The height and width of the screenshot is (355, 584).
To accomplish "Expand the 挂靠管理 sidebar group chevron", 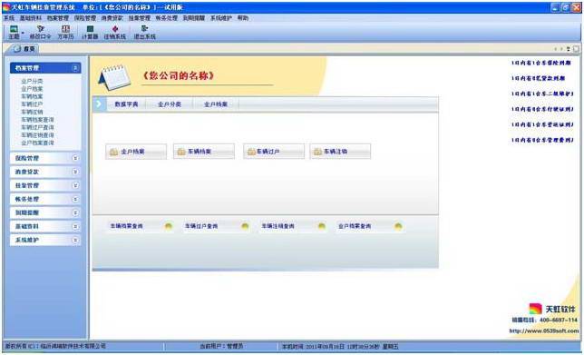I will 75,185.
